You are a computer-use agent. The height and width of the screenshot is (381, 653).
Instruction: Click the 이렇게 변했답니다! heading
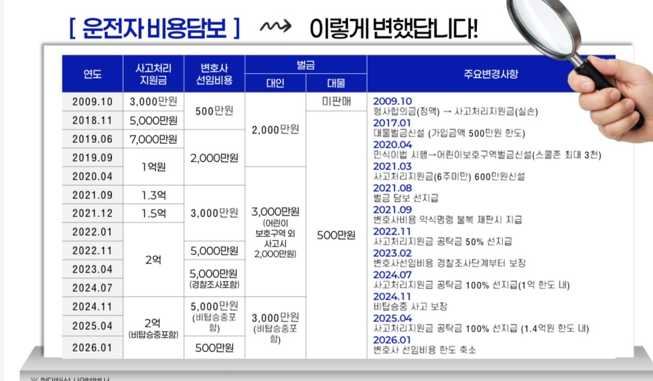point(393,28)
